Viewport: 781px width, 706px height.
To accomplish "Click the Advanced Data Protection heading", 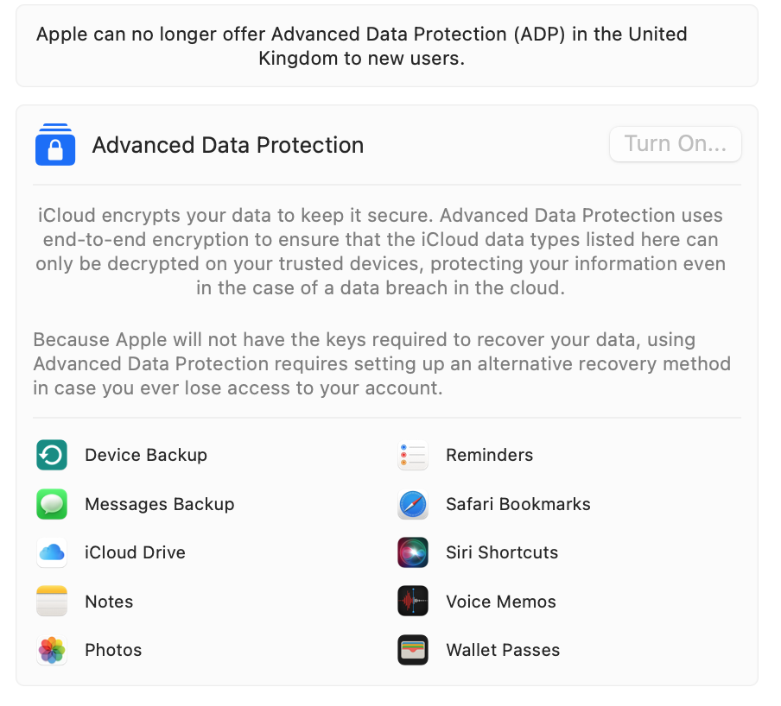I will (228, 145).
